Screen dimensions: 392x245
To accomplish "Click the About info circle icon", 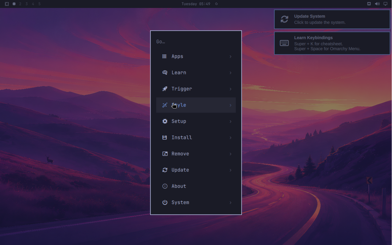I will pos(165,186).
